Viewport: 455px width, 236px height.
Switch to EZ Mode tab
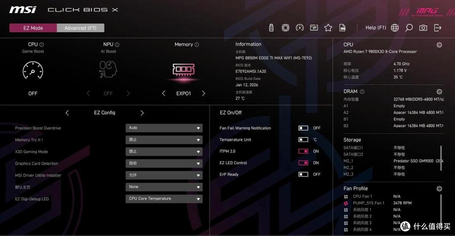[x=33, y=28]
